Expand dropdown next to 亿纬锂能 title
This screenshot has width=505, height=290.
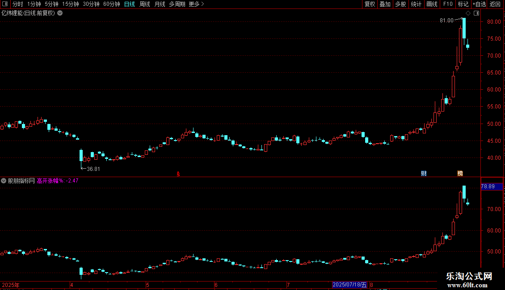(x=60, y=13)
